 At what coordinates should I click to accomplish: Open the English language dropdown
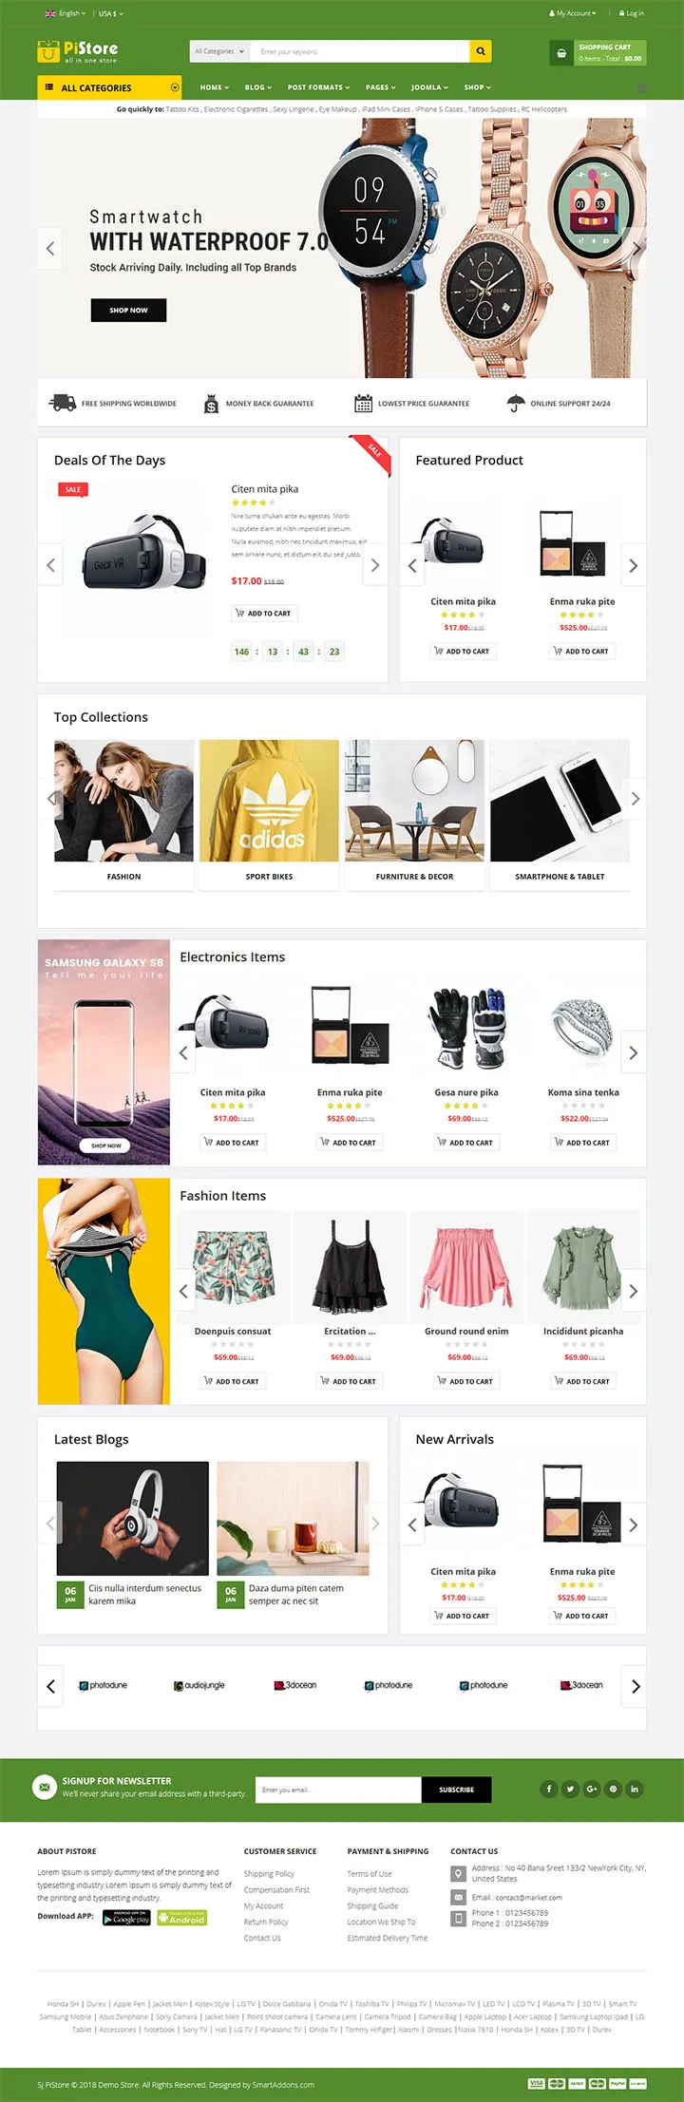click(66, 13)
